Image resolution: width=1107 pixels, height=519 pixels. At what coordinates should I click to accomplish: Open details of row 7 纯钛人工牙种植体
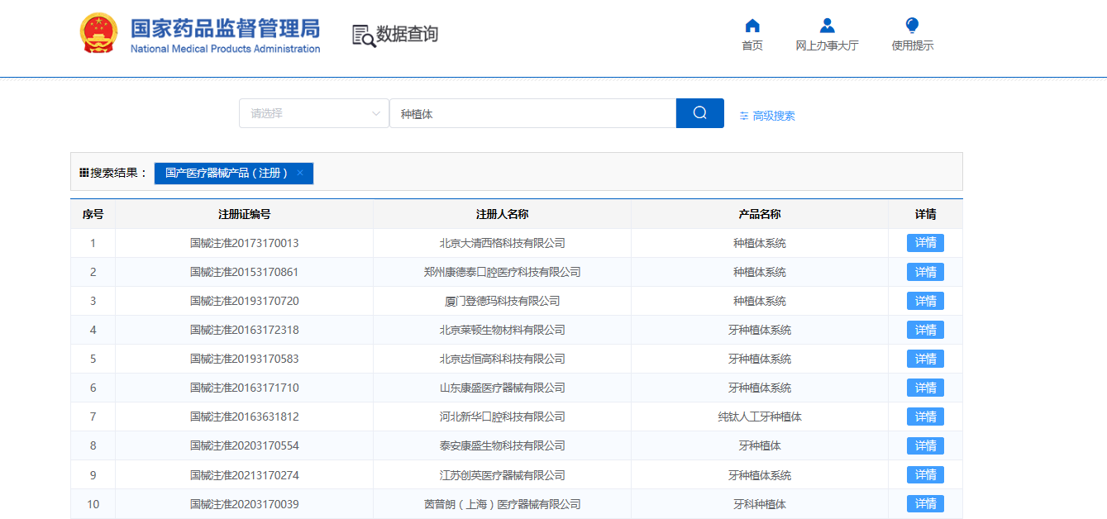925,417
